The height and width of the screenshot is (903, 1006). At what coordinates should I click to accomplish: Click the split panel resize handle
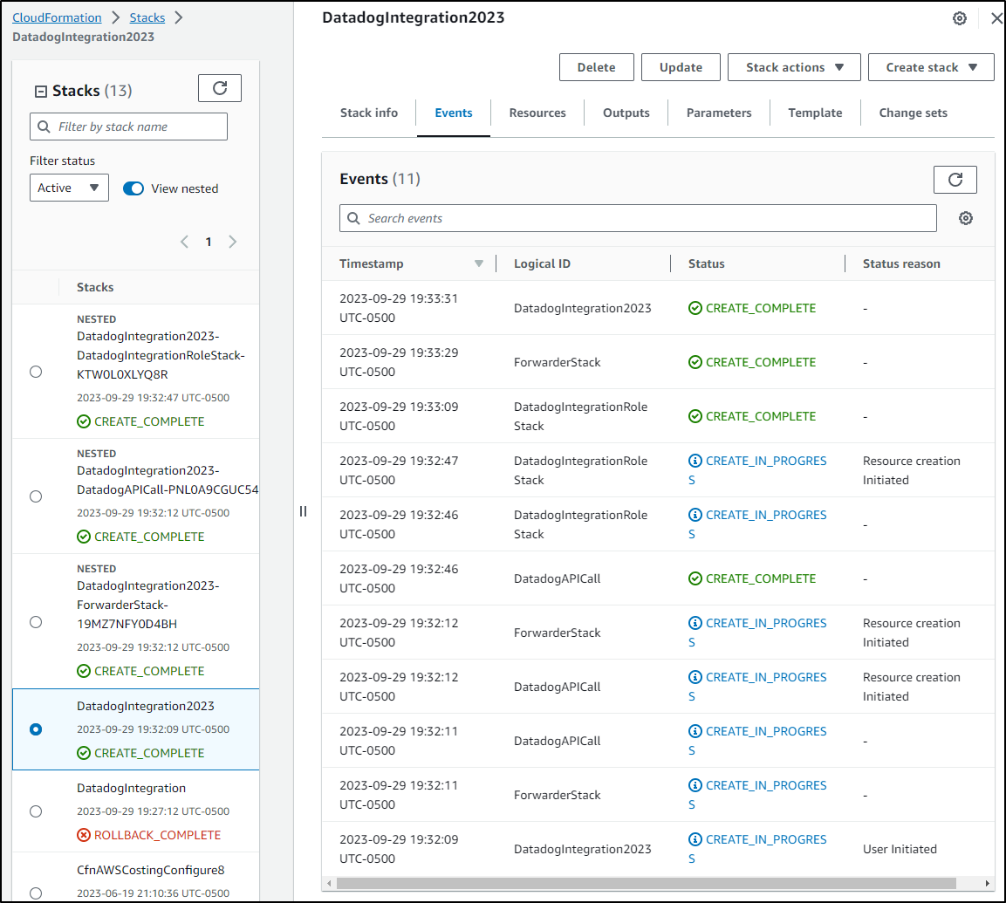(303, 511)
